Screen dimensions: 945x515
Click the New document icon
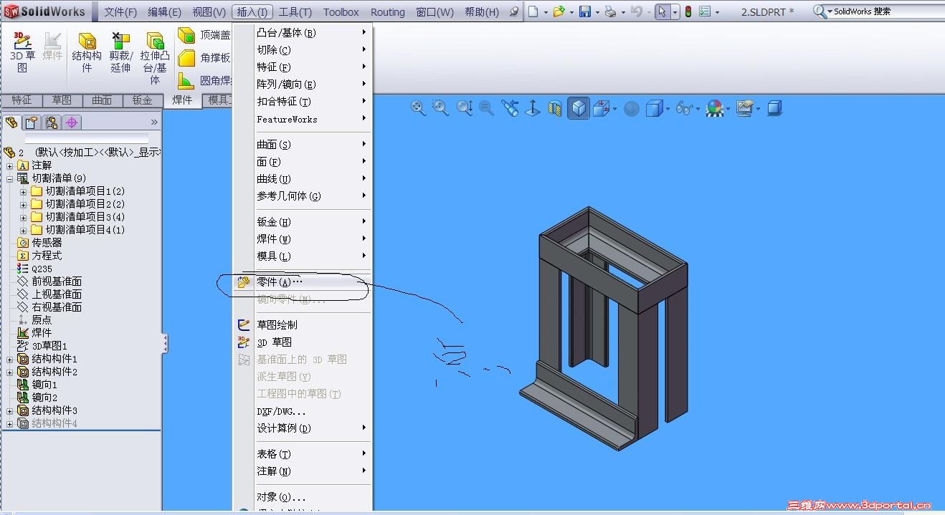(x=534, y=11)
